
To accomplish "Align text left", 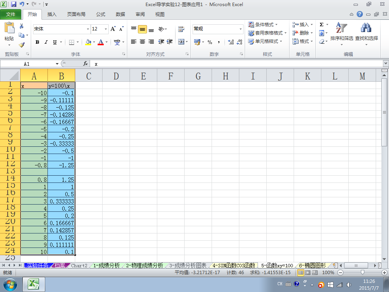I will tap(134, 42).
